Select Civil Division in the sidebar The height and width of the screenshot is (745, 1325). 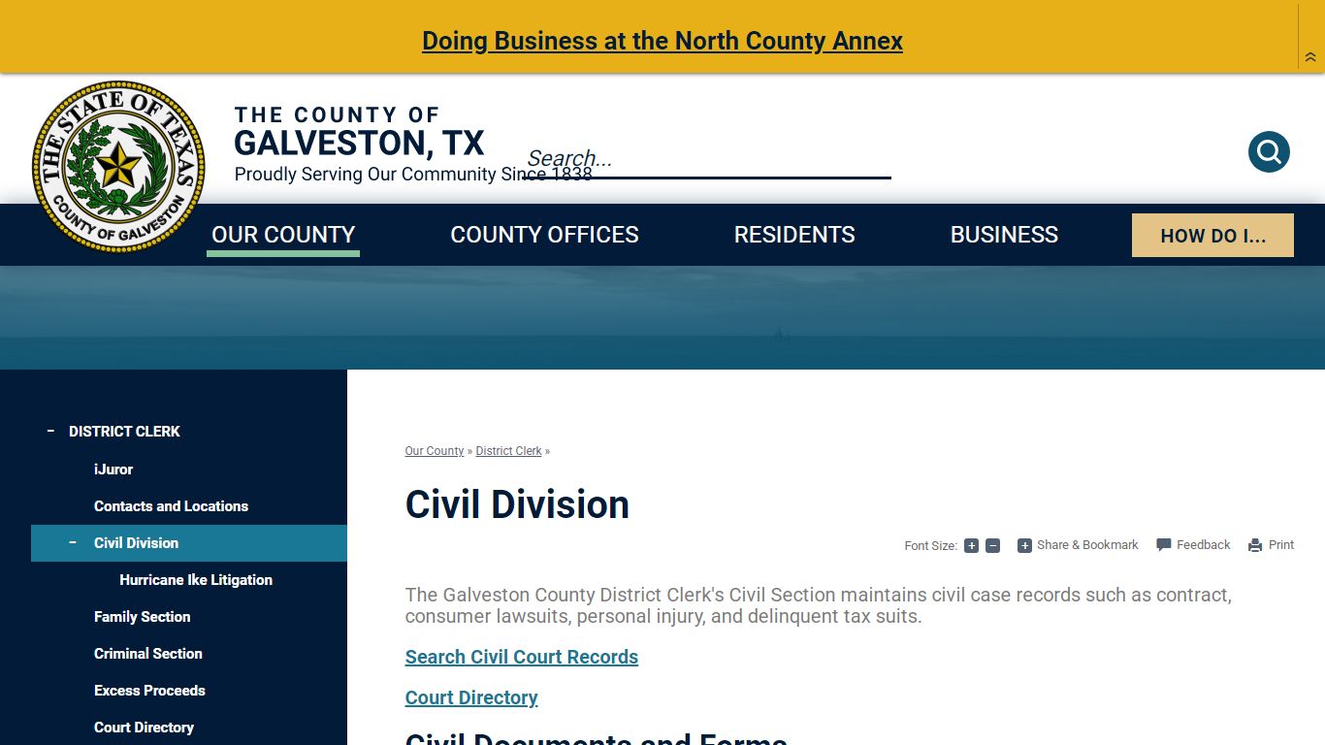pos(136,543)
